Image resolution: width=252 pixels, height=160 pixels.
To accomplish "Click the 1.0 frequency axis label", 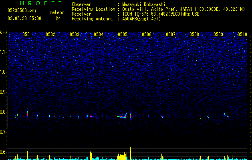I will (3, 72).
